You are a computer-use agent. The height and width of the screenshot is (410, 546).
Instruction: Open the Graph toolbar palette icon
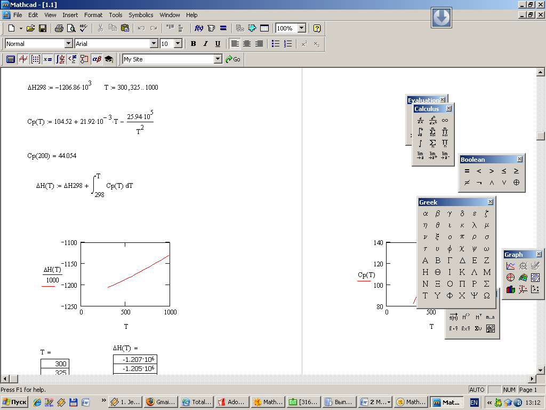coord(23,59)
